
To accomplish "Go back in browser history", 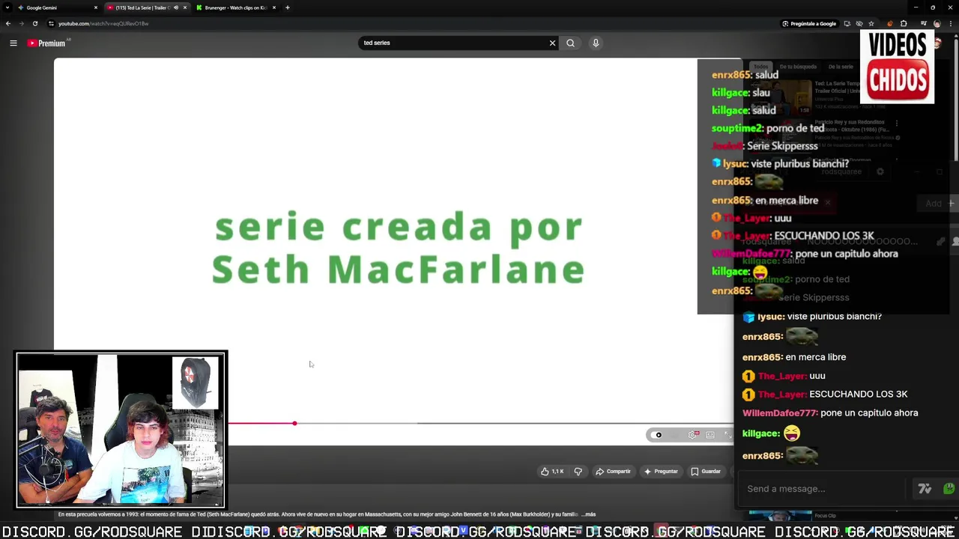I will [x=8, y=23].
